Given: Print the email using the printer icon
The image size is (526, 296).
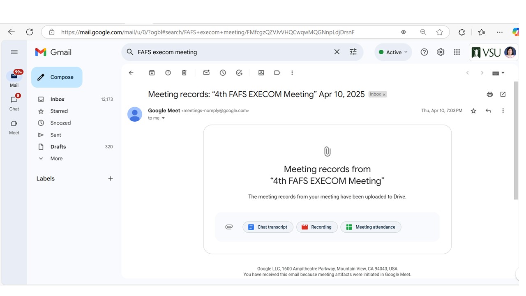Looking at the screenshot, I should tap(489, 94).
